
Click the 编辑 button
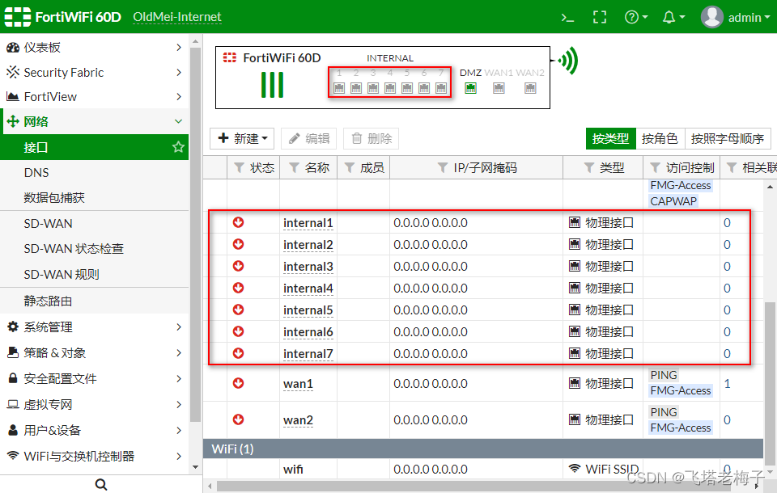pyautogui.click(x=308, y=138)
